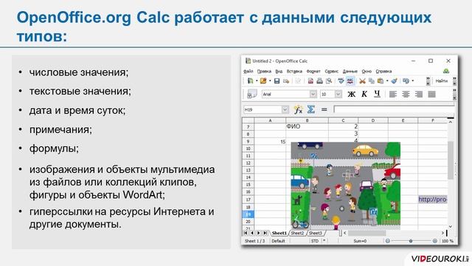Click the greyed Edit File icon
The height and width of the screenshot is (266, 472).
[298, 81]
